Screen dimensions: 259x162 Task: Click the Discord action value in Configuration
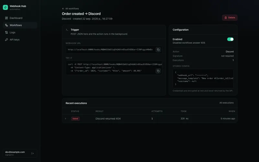[x=230, y=52]
